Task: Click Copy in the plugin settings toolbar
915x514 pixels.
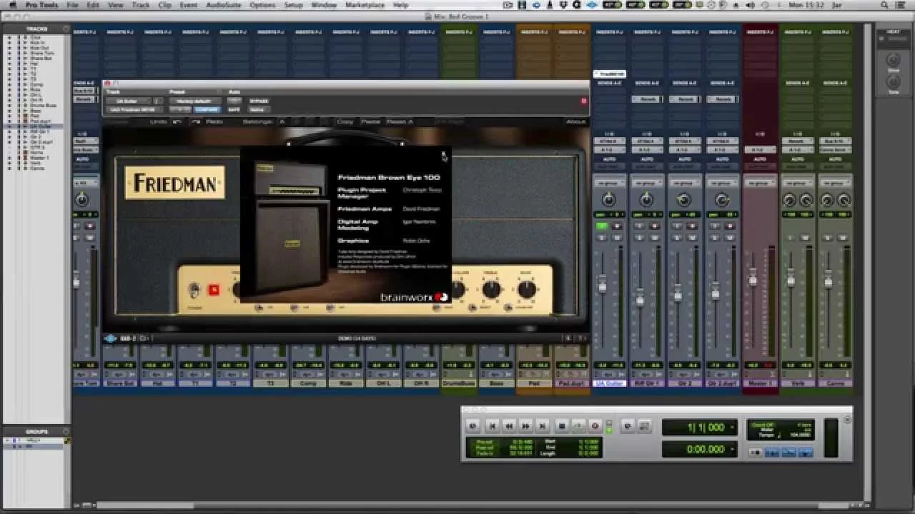Action: point(346,122)
